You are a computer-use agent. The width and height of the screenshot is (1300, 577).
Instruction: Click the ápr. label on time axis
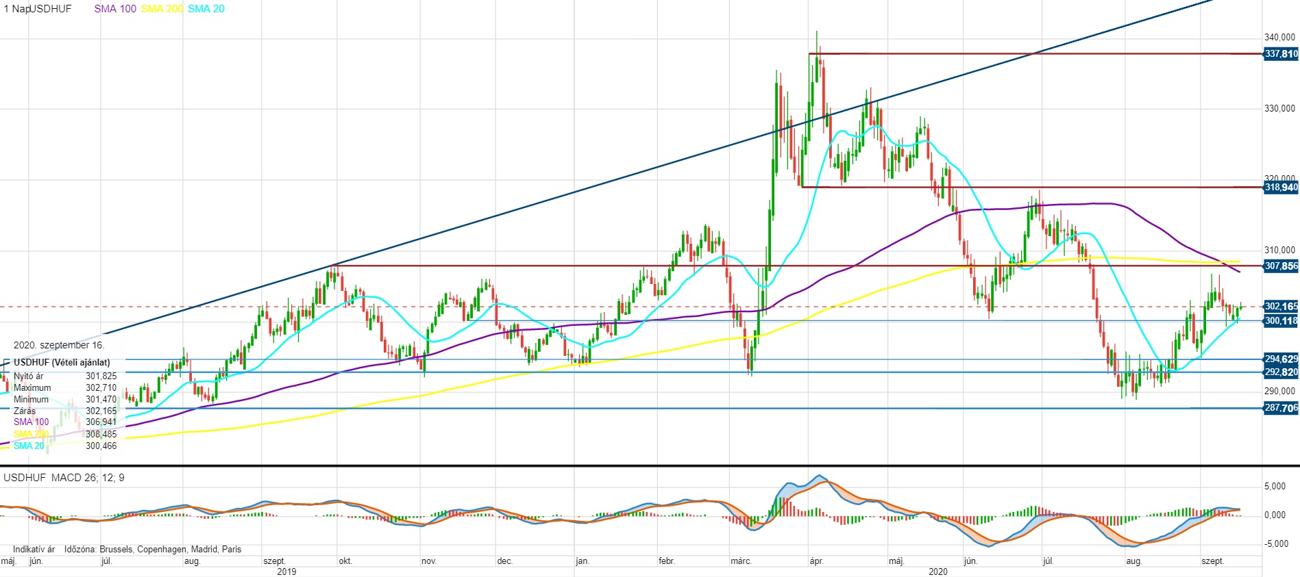coord(816,561)
